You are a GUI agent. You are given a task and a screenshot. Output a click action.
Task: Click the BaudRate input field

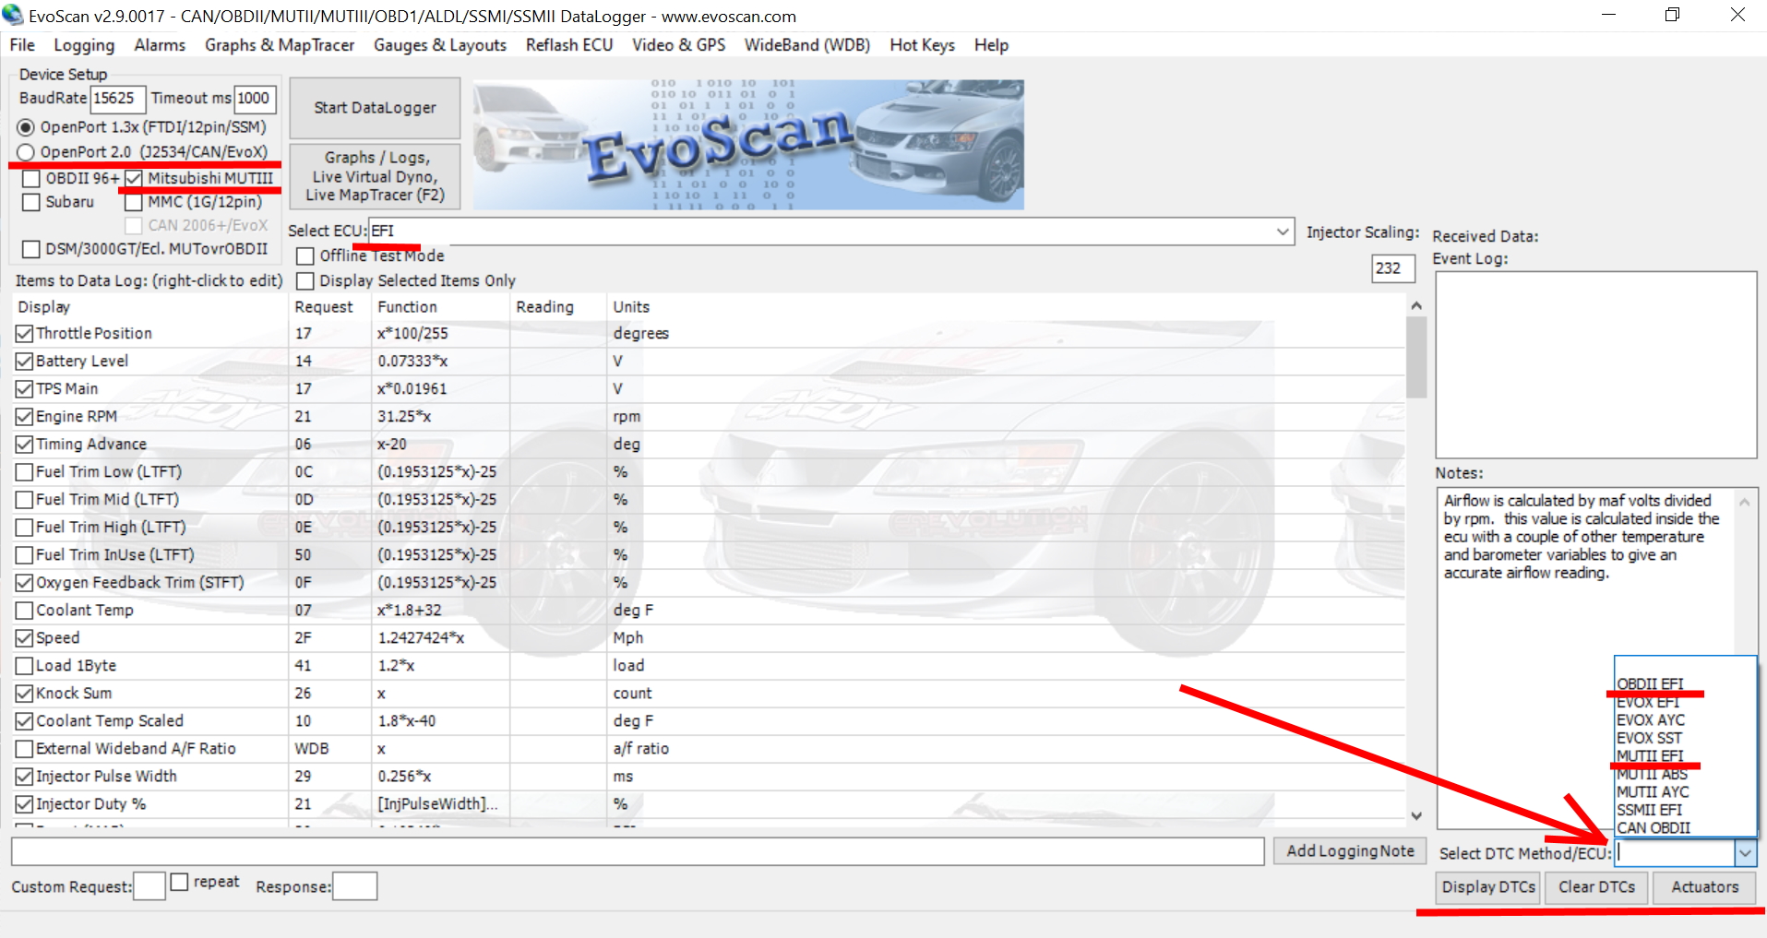click(117, 99)
